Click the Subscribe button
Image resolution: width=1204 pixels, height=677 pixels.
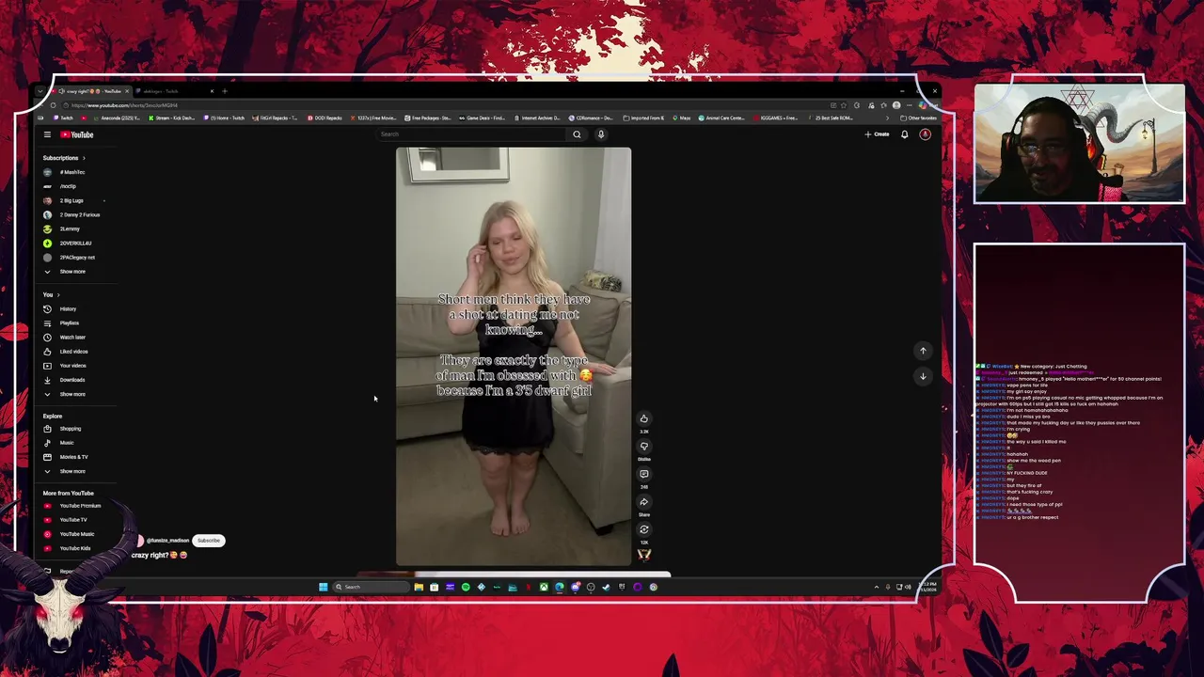(x=209, y=541)
